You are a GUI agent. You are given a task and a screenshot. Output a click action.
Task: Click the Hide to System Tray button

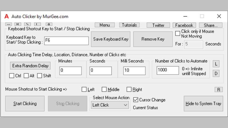[x=203, y=104]
